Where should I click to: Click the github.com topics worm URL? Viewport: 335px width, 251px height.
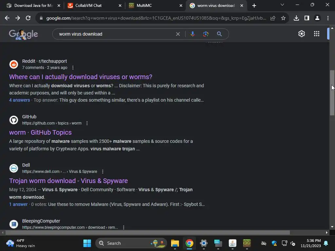(52, 123)
